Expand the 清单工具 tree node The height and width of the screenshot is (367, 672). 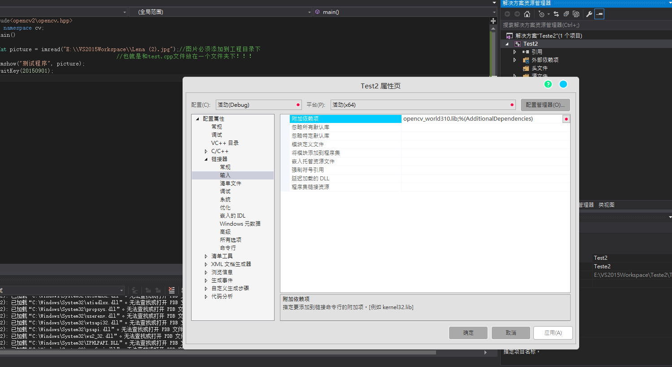click(206, 256)
